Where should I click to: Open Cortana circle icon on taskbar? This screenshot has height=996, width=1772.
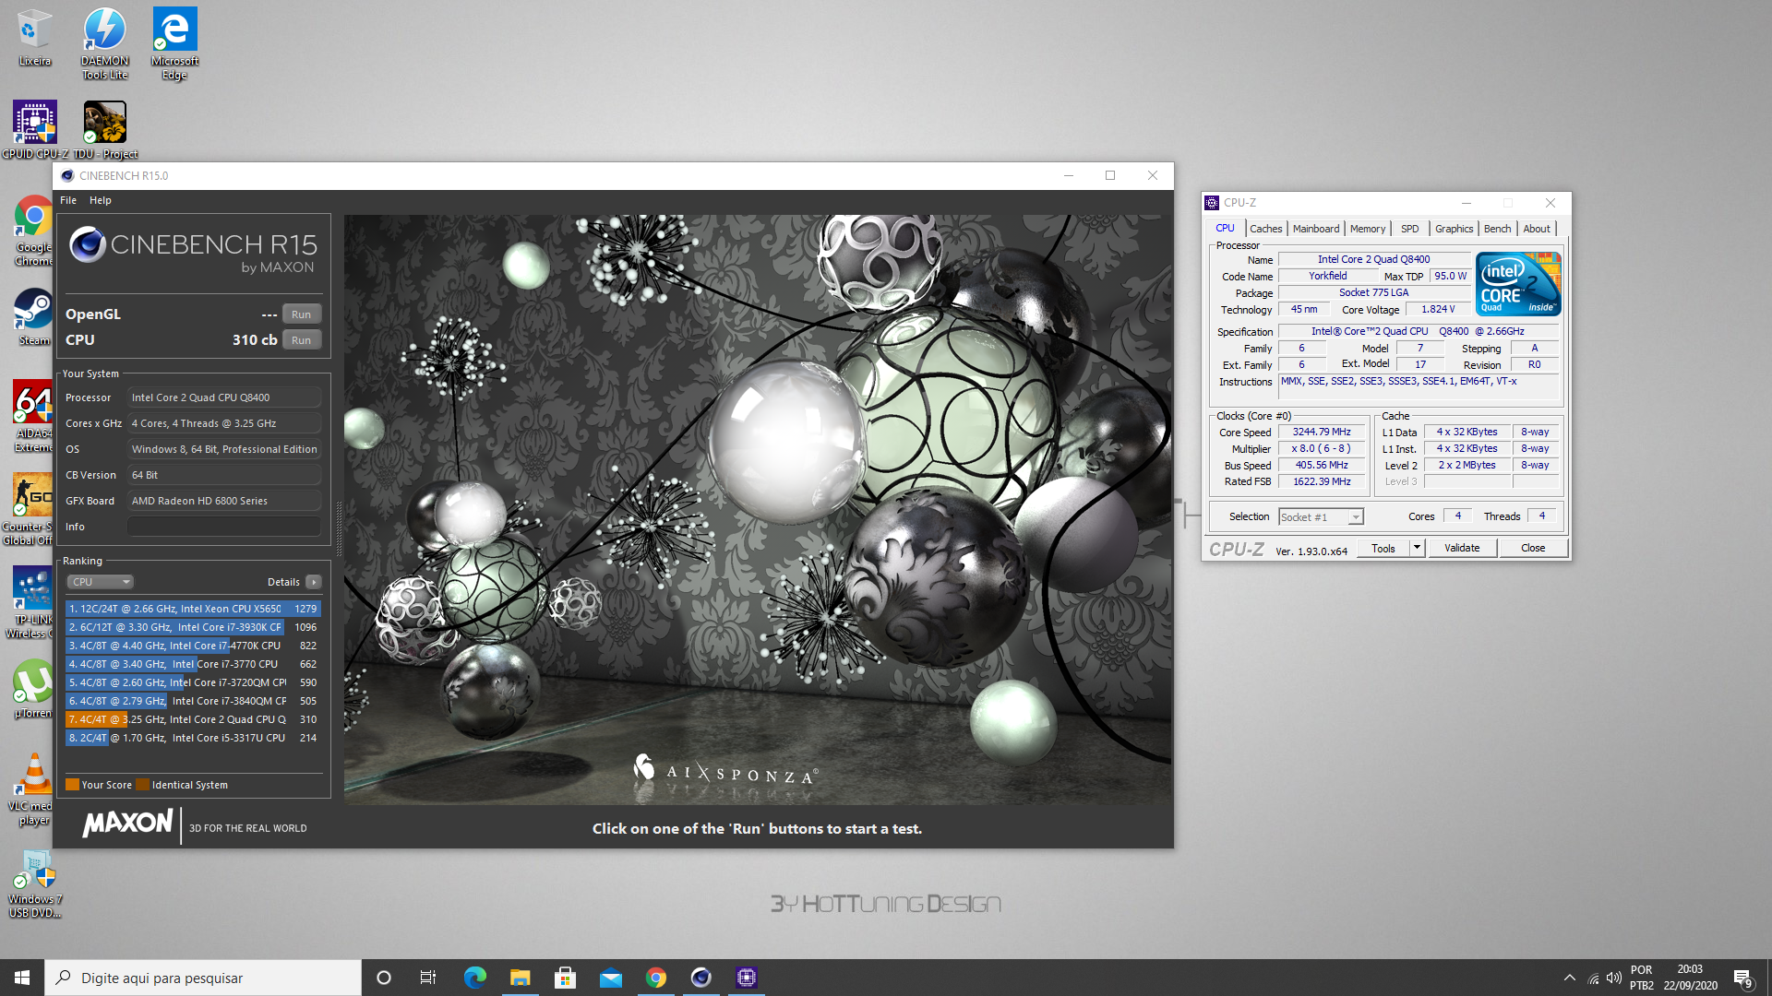pos(384,978)
